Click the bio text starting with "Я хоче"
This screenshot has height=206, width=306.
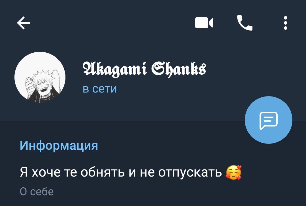pyautogui.click(x=131, y=173)
